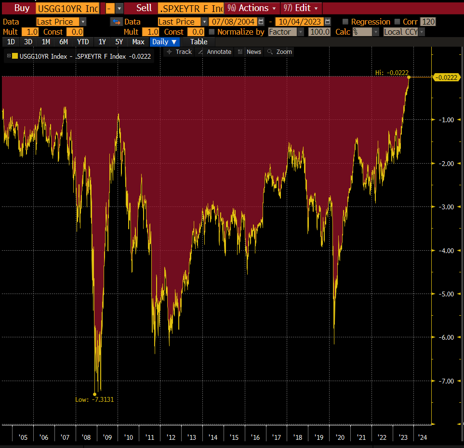Open the Local CCY dropdown
The image size is (464, 448).
point(422,32)
